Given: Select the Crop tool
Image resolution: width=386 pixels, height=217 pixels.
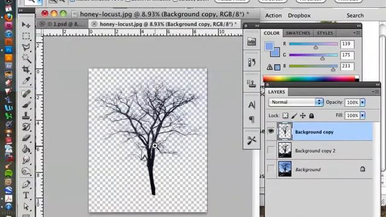Looking at the screenshot, I should 26,69.
